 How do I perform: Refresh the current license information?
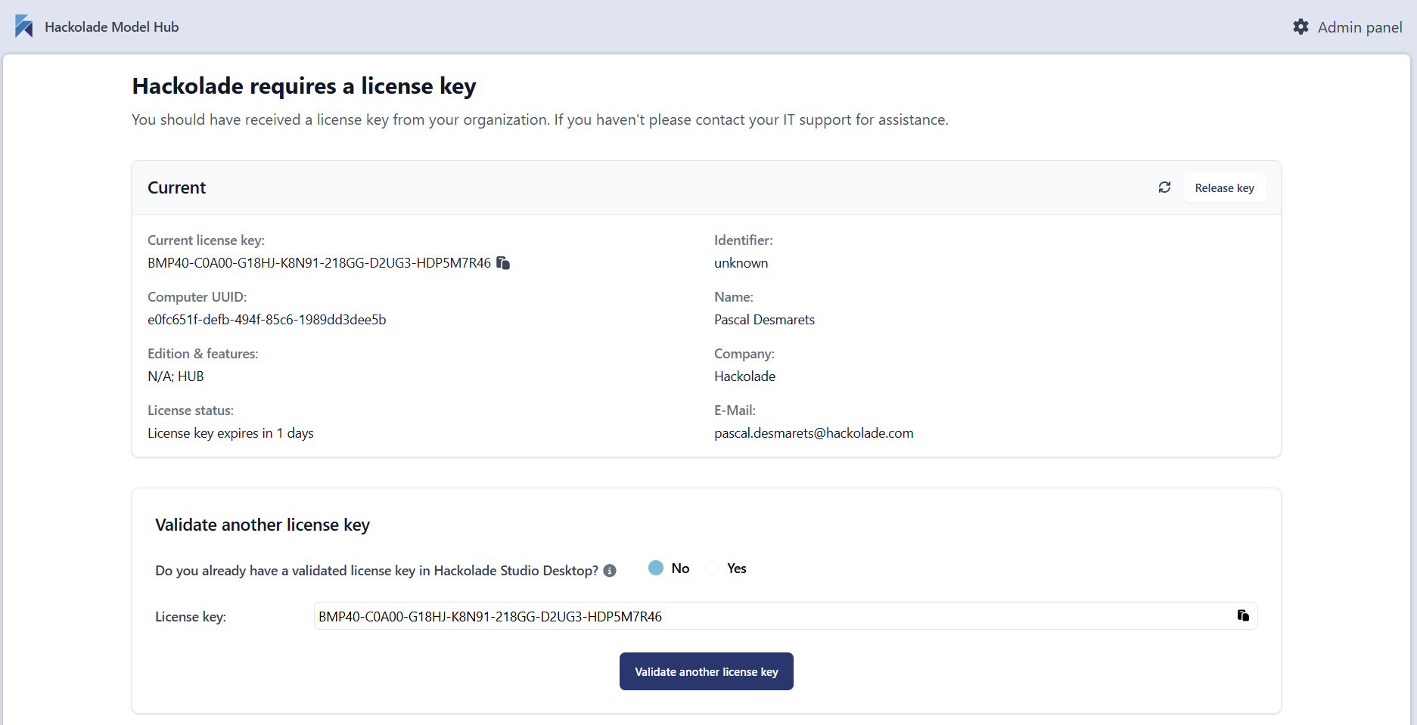(x=1164, y=187)
